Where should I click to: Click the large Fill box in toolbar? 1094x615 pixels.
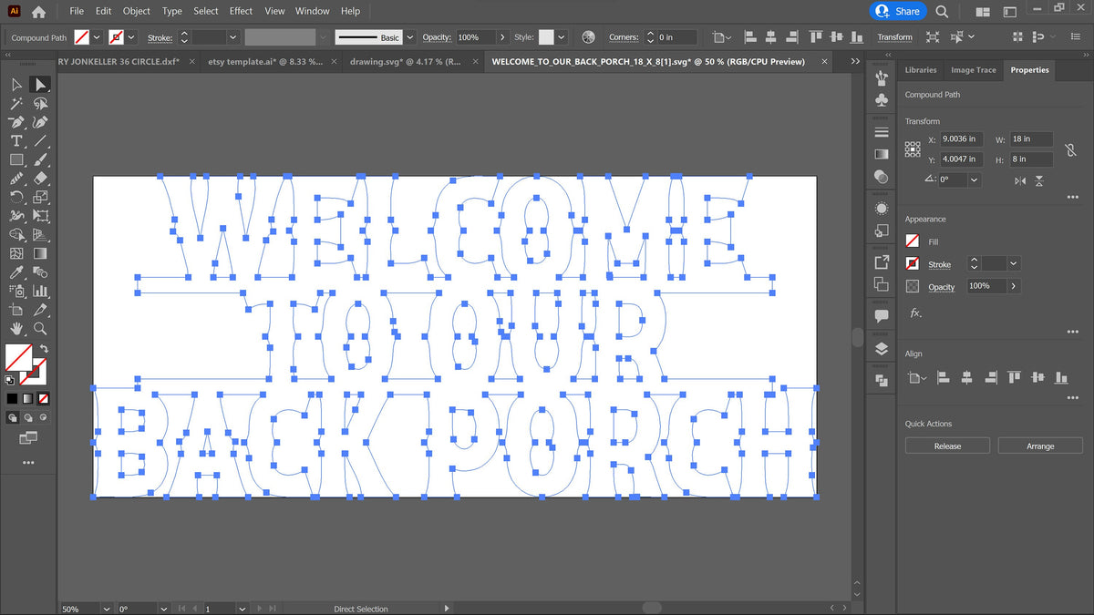18,357
